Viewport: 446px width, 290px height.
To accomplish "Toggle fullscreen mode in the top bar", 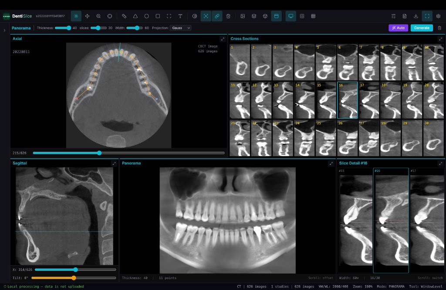I will [427, 16].
